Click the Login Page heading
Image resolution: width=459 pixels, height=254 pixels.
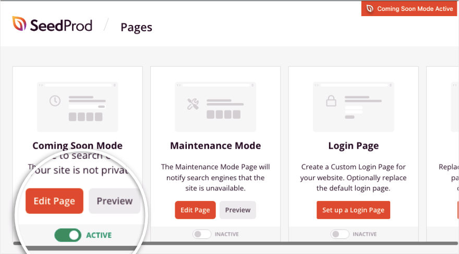point(353,145)
